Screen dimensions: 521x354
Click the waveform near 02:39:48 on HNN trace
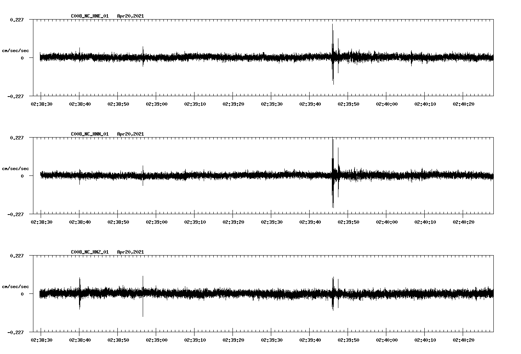click(340, 175)
